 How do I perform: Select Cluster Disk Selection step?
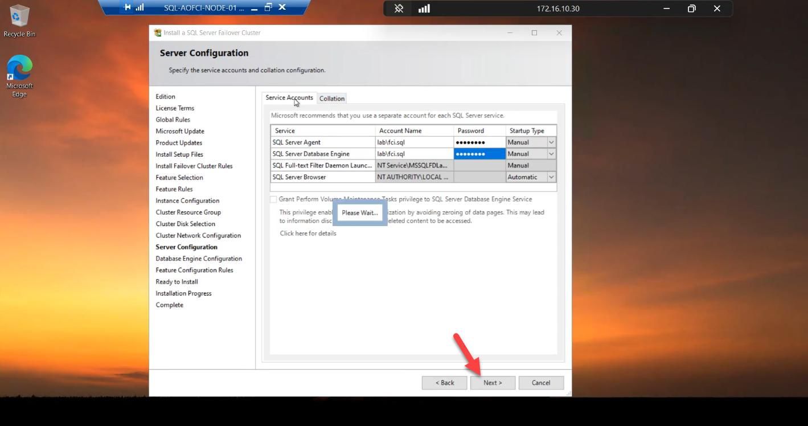coord(186,224)
